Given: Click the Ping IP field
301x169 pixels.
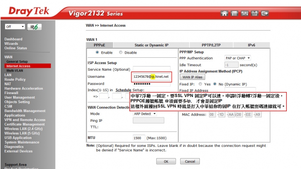Looking at the screenshot, I should click(x=148, y=120).
